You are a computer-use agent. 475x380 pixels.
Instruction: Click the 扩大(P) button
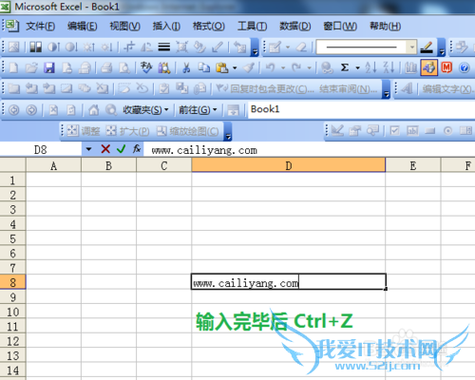tap(128, 131)
